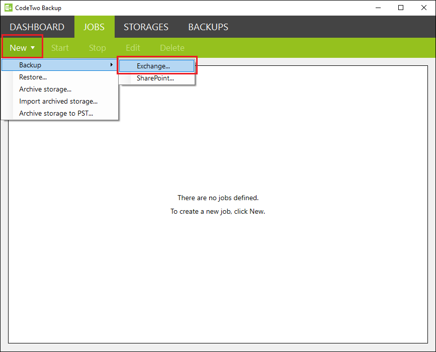This screenshot has height=352, width=436.
Task: Close the CodeTwo Backup window
Action: (x=424, y=8)
